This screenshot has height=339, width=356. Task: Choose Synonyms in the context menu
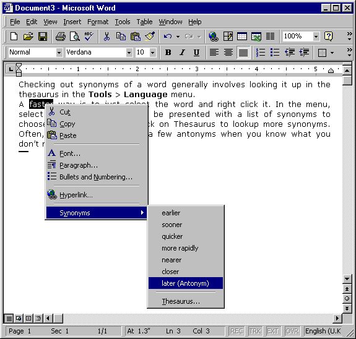(x=97, y=213)
